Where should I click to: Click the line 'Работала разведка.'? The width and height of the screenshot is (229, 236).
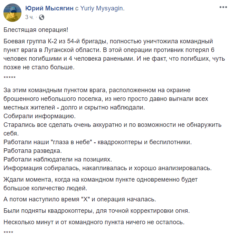[x=33, y=151]
